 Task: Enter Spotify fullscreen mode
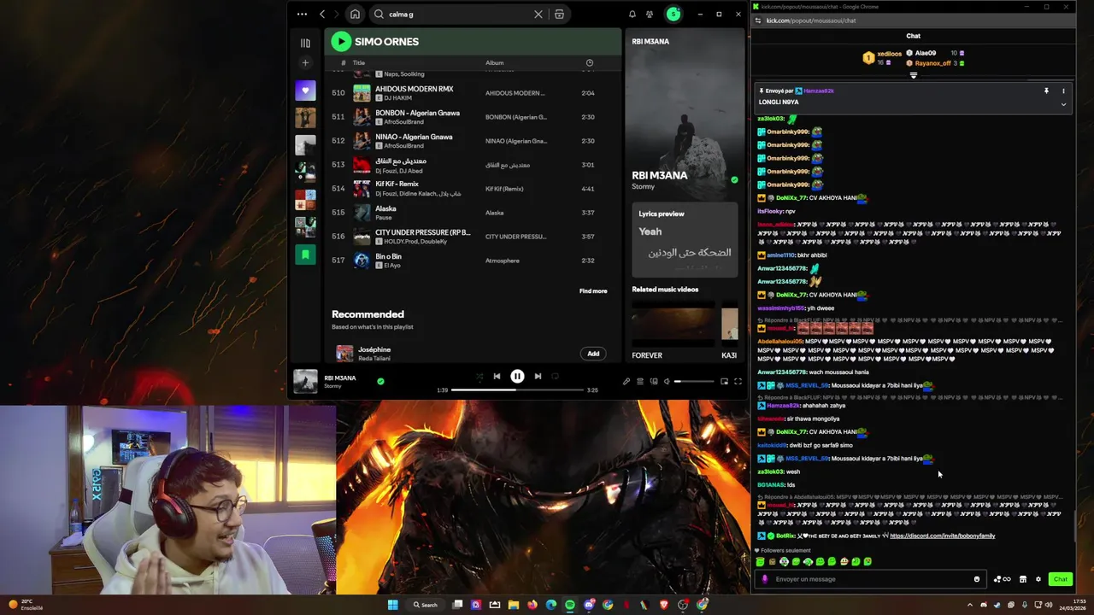click(738, 382)
